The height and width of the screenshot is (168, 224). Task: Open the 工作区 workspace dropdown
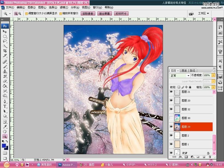tap(203, 13)
